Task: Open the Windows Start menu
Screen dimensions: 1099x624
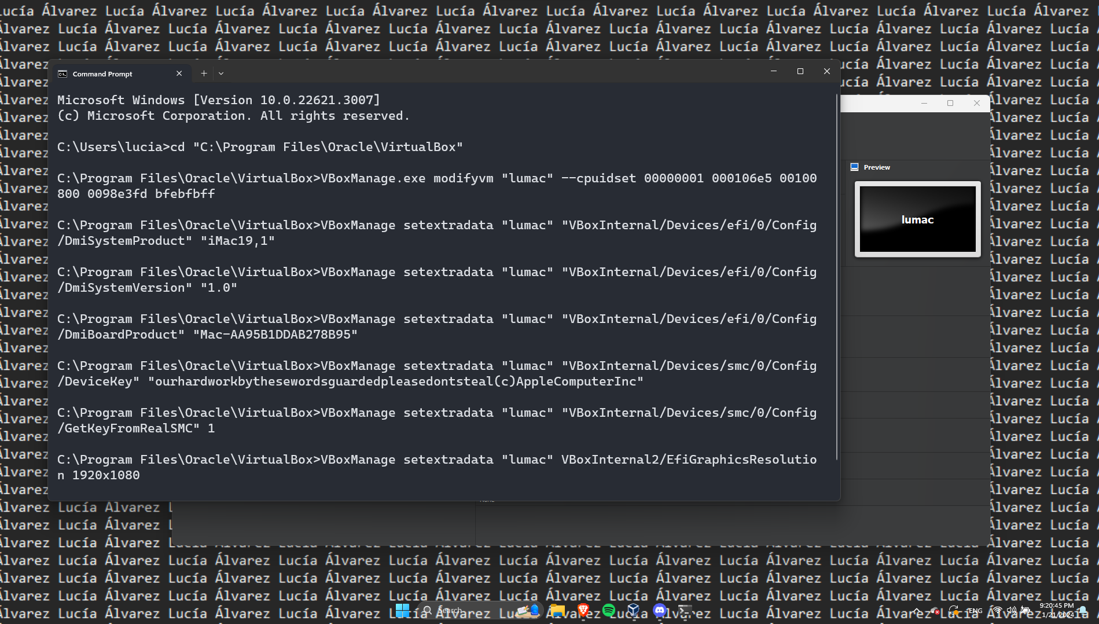Action: [403, 610]
